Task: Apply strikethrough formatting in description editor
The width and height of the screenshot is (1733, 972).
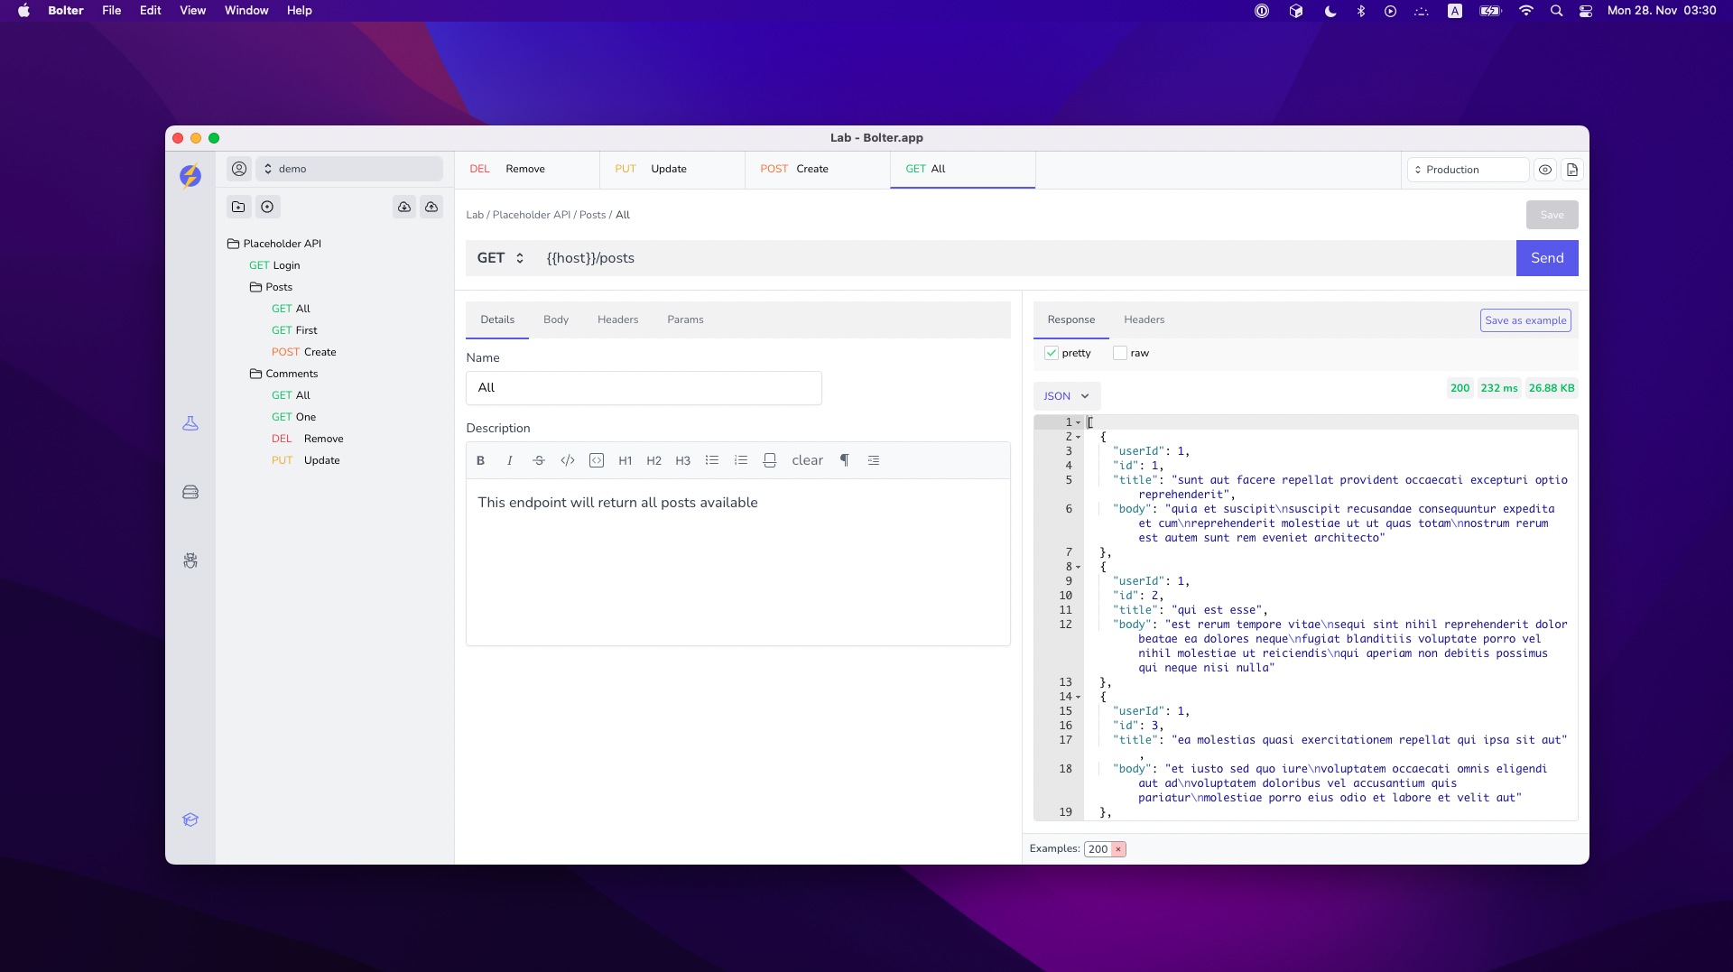Action: (539, 460)
